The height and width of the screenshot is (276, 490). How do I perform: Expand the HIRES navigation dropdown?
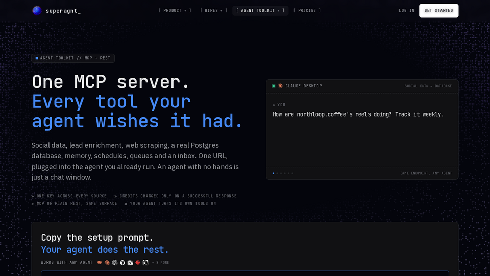pos(214,11)
